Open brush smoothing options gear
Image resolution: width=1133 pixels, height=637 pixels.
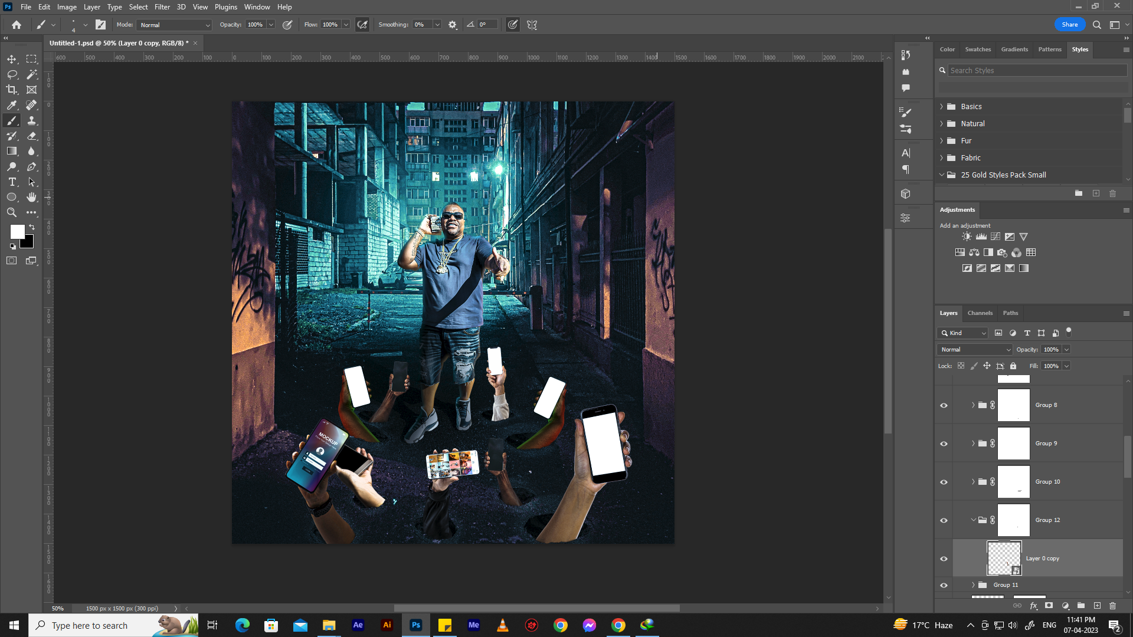tap(453, 25)
